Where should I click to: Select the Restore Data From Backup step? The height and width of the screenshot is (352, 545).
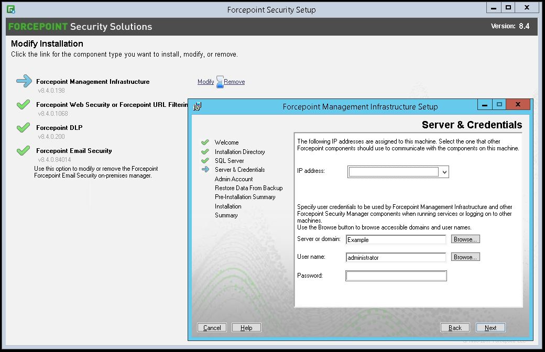pyautogui.click(x=249, y=188)
